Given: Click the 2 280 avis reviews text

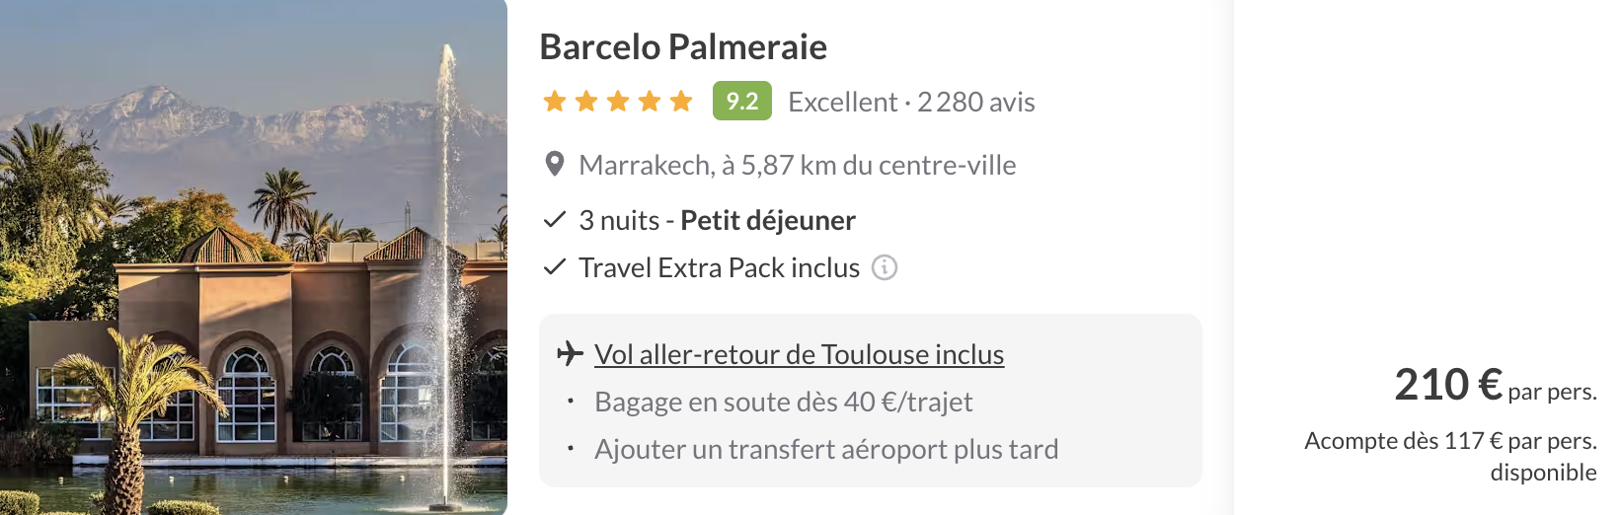Looking at the screenshot, I should pyautogui.click(x=975, y=102).
